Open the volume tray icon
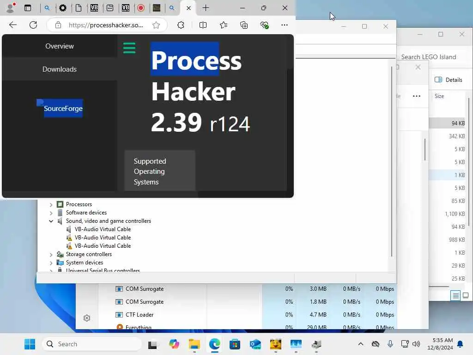The image size is (473, 355). [416, 344]
